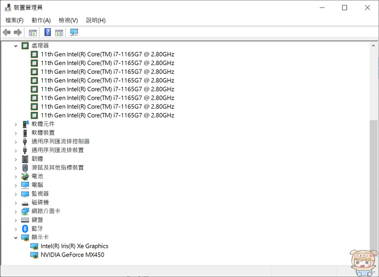Click the Forward arrow toolbar icon
Viewport: 379px width, 277px height.
click(x=18, y=32)
